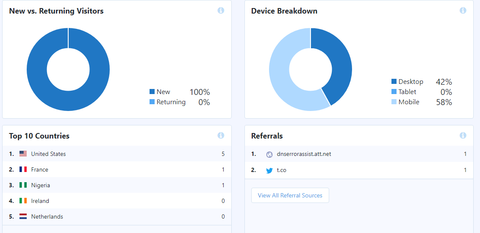The width and height of the screenshot is (480, 233).
Task: Click the United States flag icon
Action: [x=23, y=154]
